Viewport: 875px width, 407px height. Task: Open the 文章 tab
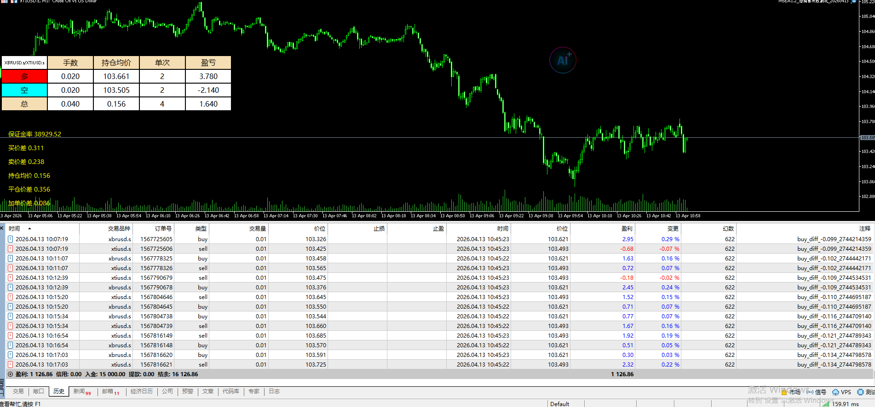(x=208, y=391)
